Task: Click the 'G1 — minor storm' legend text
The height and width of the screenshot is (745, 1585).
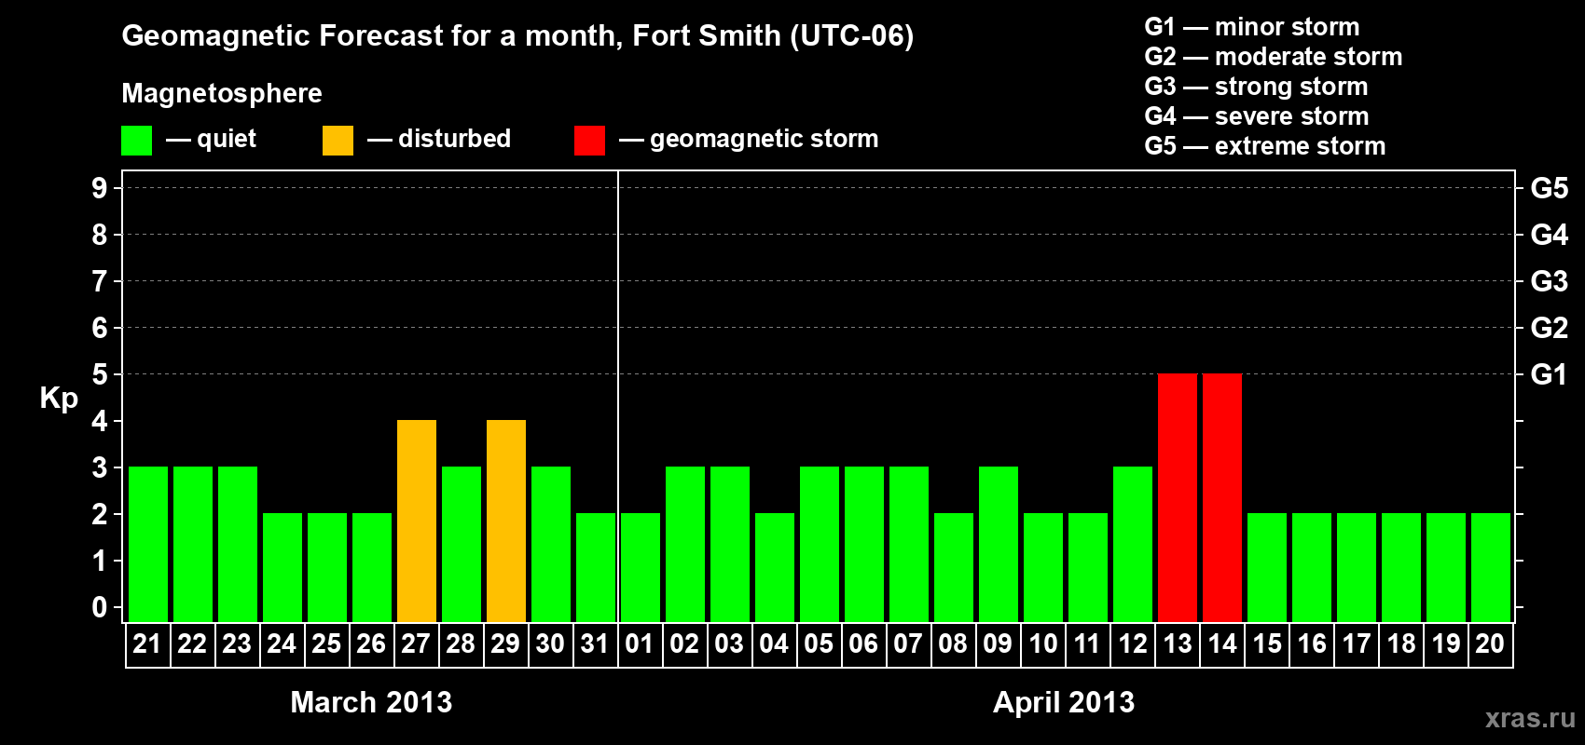Action: (x=1252, y=27)
